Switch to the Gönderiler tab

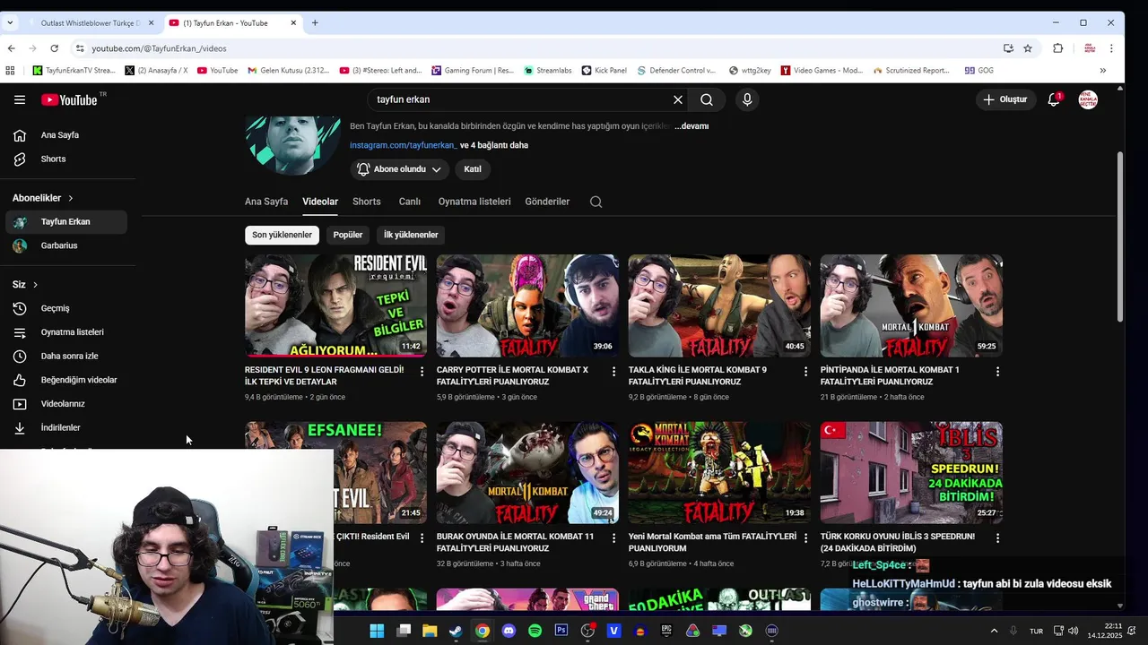coord(547,202)
